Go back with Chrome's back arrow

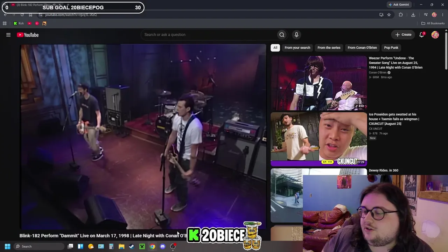(x=5, y=15)
